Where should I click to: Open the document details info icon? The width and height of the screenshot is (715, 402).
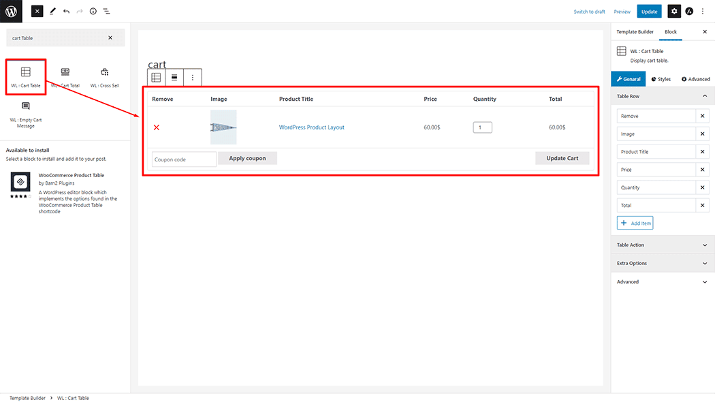click(93, 12)
